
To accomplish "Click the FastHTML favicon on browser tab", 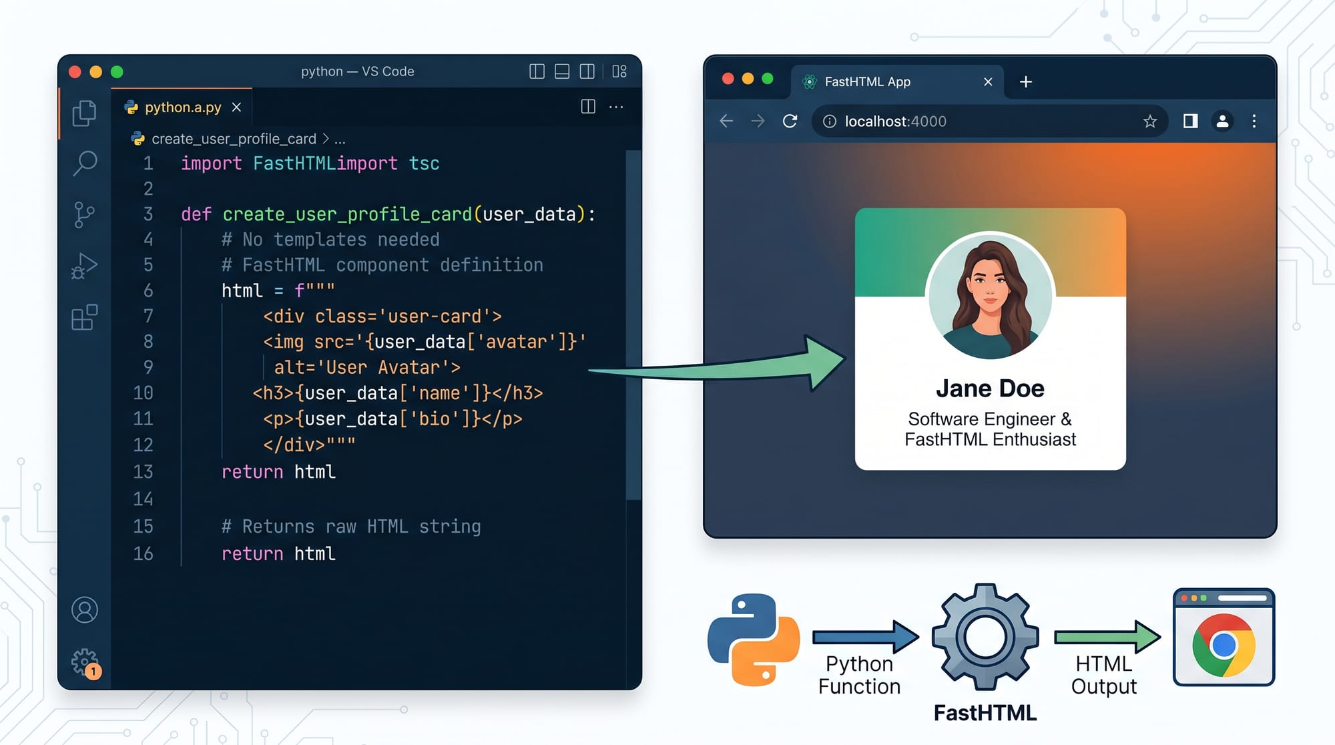I will coord(810,81).
